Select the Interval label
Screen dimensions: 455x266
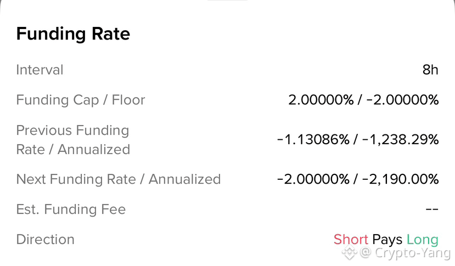[40, 70]
